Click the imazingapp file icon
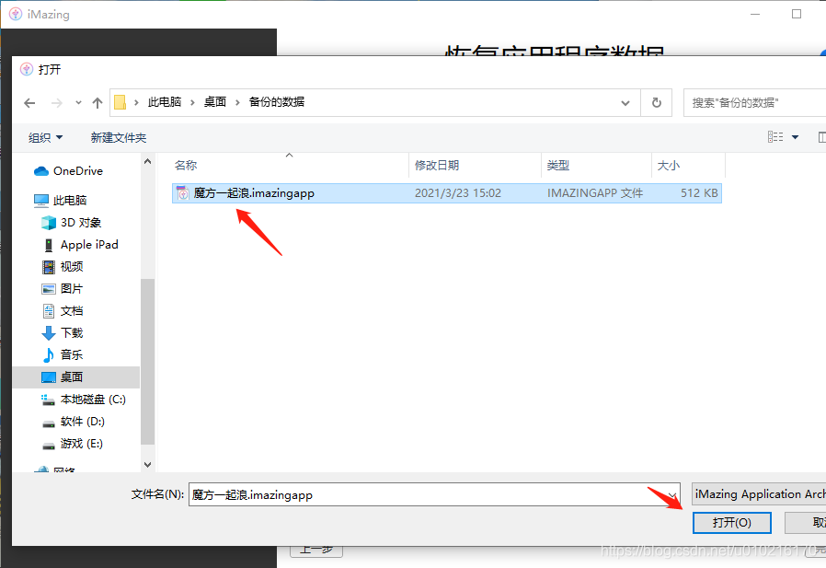 183,193
